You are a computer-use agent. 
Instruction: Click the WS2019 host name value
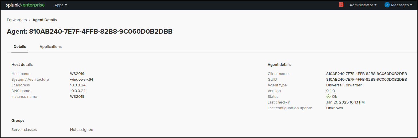pos(77,74)
